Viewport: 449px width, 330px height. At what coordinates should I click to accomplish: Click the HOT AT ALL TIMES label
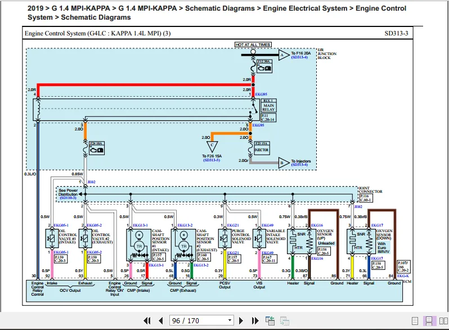253,44
